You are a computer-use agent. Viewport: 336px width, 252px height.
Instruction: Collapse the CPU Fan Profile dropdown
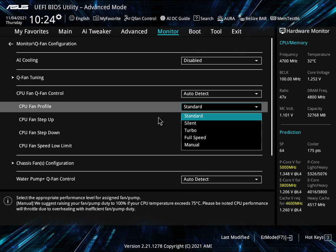[221, 107]
